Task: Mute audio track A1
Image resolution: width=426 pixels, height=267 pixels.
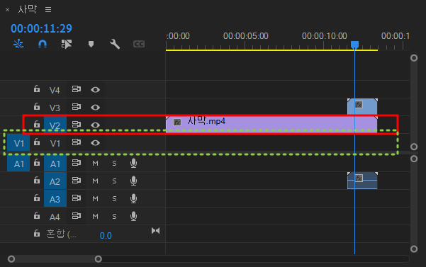Action: coord(95,164)
